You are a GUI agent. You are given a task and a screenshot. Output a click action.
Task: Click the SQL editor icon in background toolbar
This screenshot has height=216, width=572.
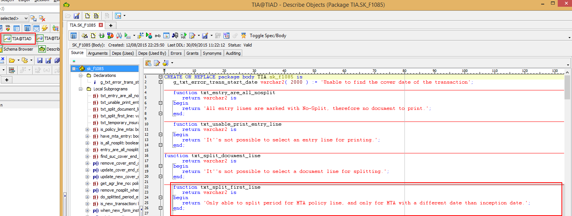tap(8, 28)
